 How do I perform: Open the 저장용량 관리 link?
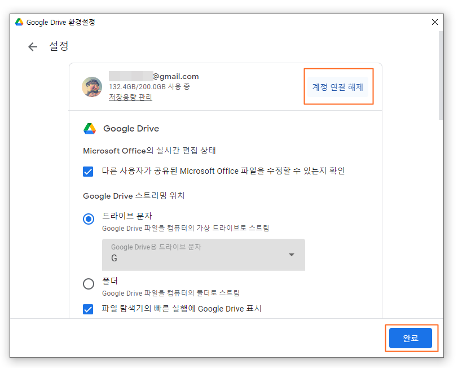click(x=130, y=97)
